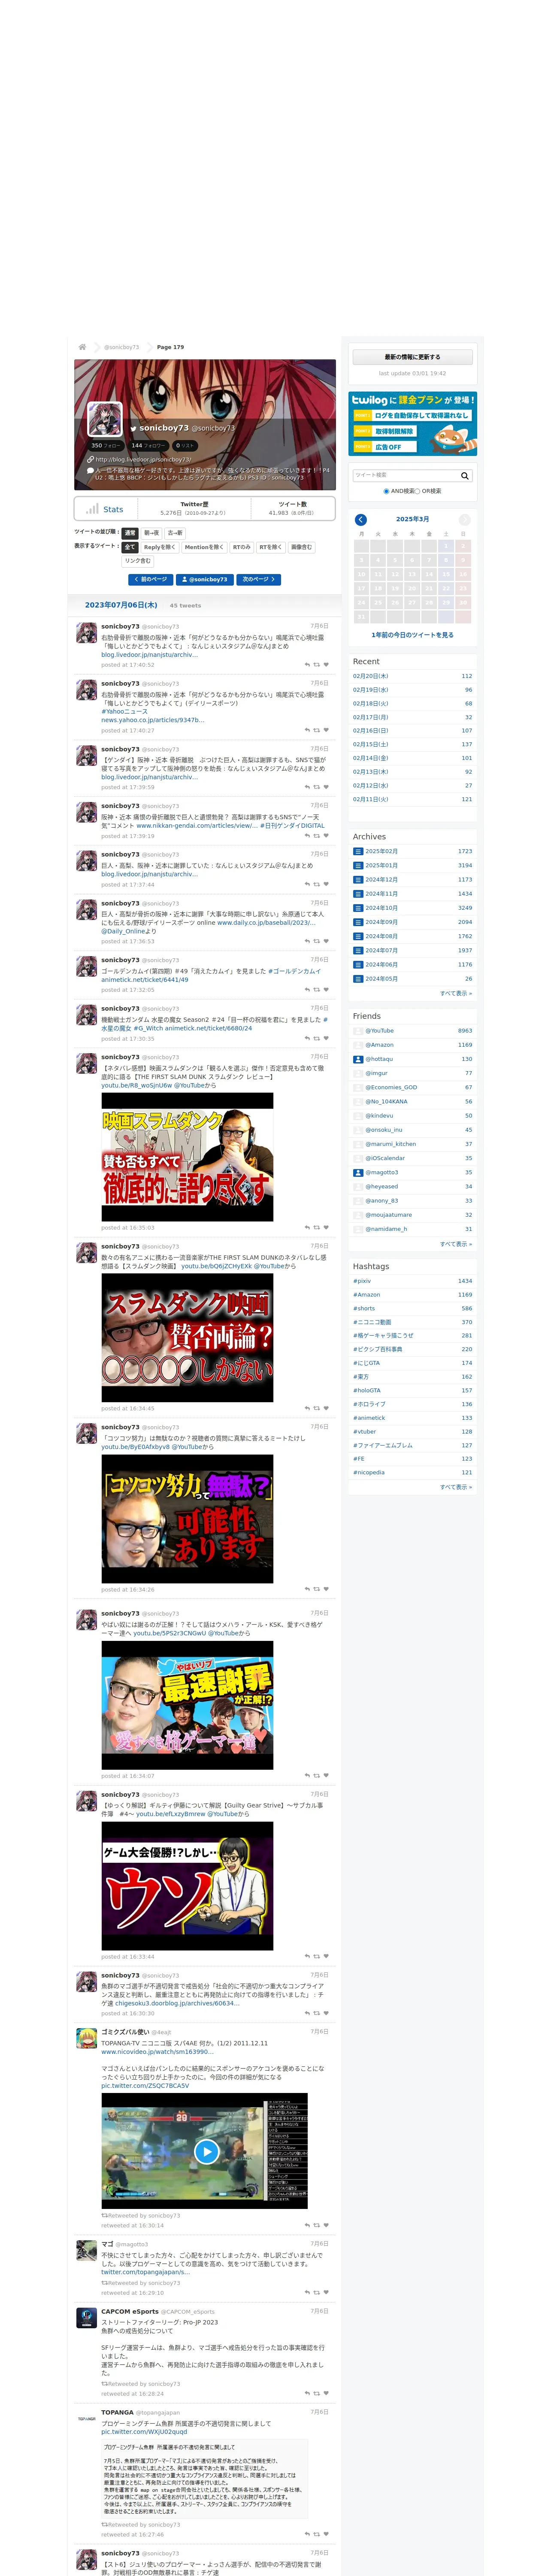Like the tweet posted at 16:30:30
This screenshot has width=551, height=2576.
coord(326,2013)
